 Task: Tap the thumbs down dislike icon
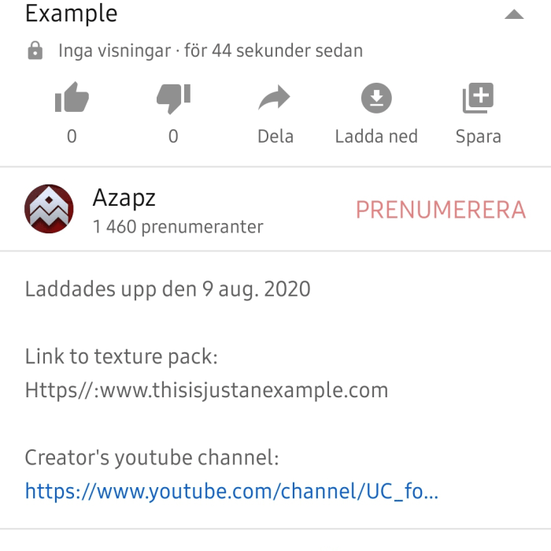174,99
